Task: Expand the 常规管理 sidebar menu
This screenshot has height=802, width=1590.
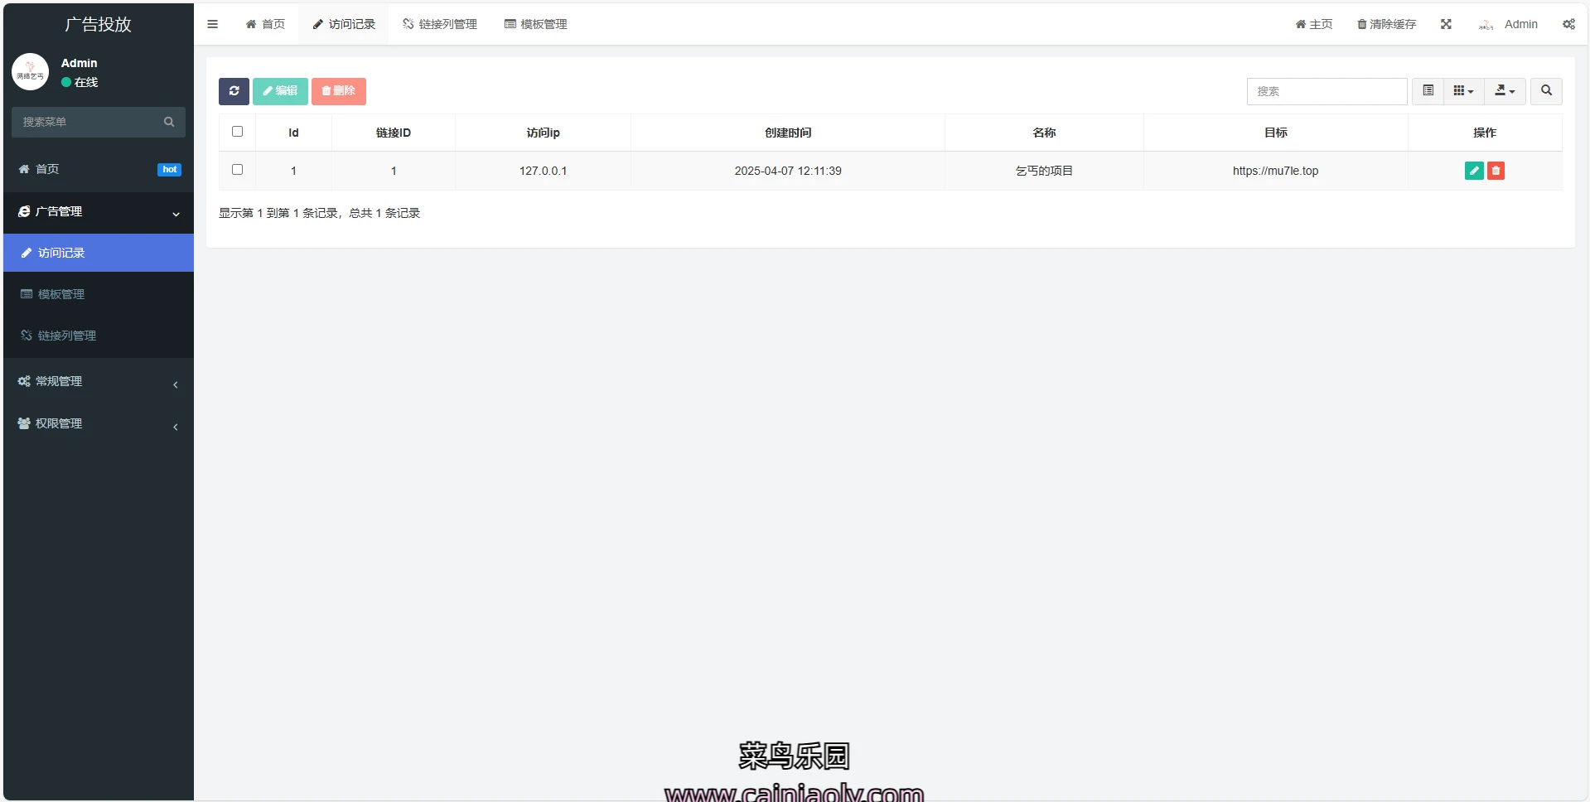Action: (x=98, y=381)
